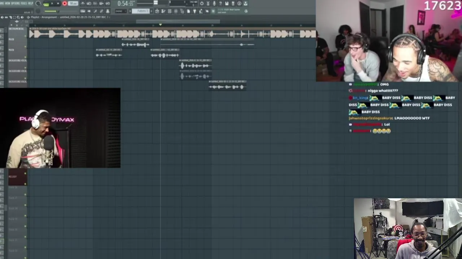
Task: Click step editing arrow icon
Action: pyautogui.click(x=89, y=11)
